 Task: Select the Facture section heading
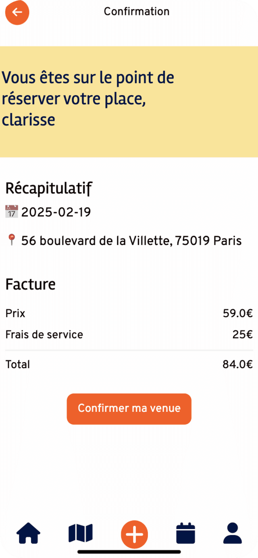[31, 284]
